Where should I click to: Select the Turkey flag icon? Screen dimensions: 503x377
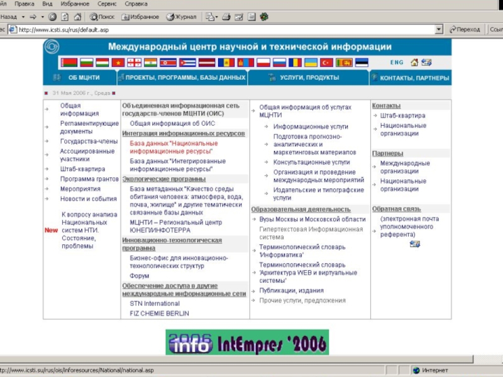[326, 63]
